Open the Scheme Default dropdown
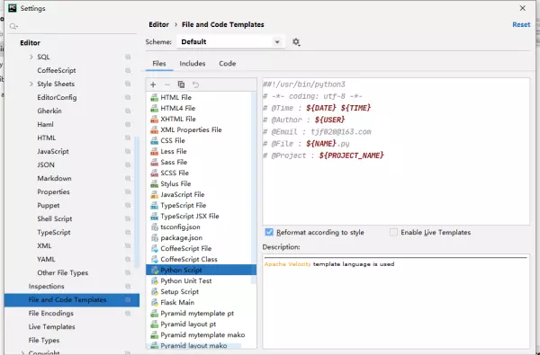This screenshot has width=540, height=355. coord(230,42)
